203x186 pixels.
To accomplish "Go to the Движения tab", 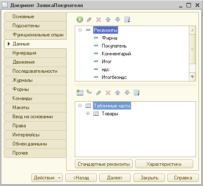I will (35, 62).
